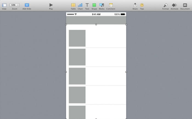Click the Wi-Fi icon in the mockup status bar
This screenshot has width=192, height=119.
tap(75, 14)
